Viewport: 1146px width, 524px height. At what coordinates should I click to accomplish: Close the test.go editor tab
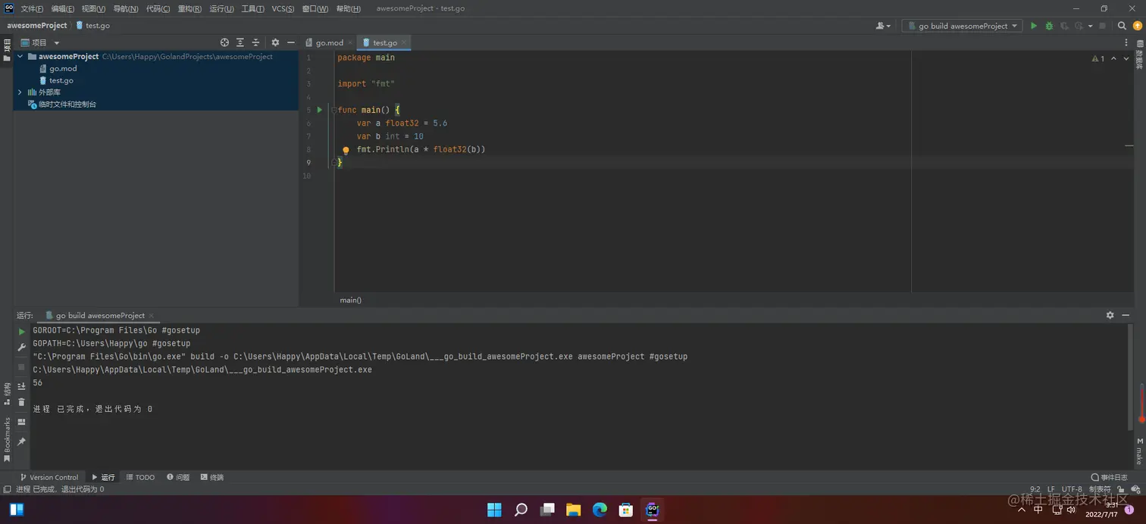click(404, 42)
